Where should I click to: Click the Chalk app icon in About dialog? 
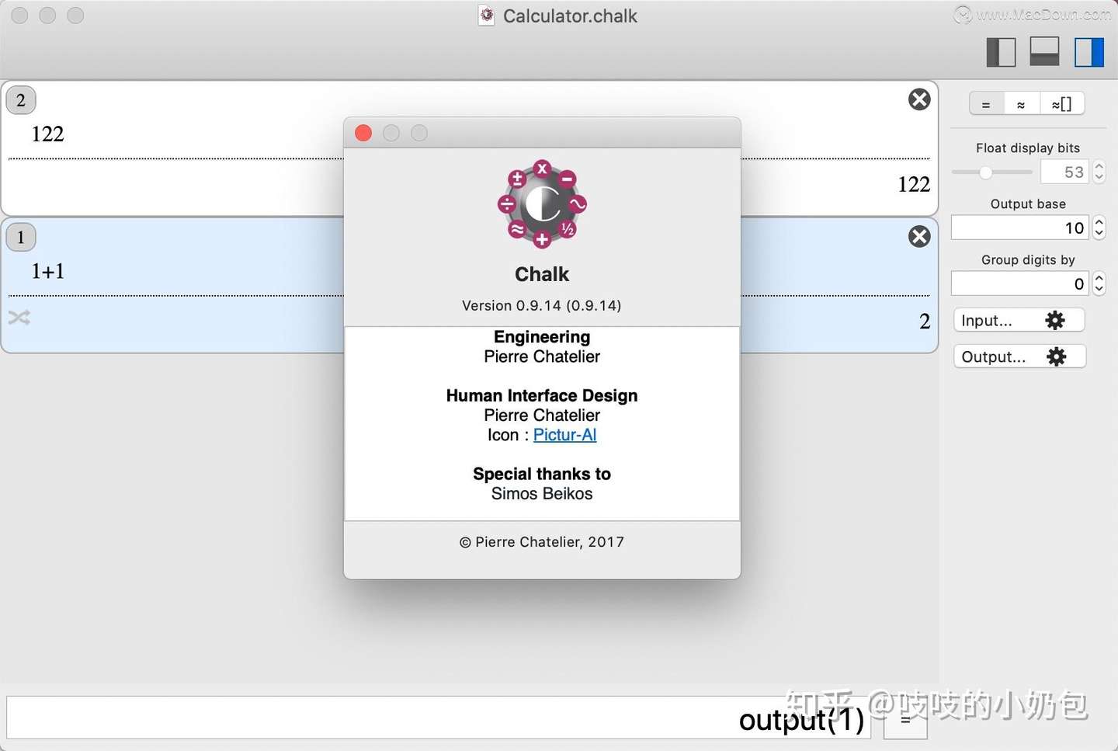click(x=542, y=205)
